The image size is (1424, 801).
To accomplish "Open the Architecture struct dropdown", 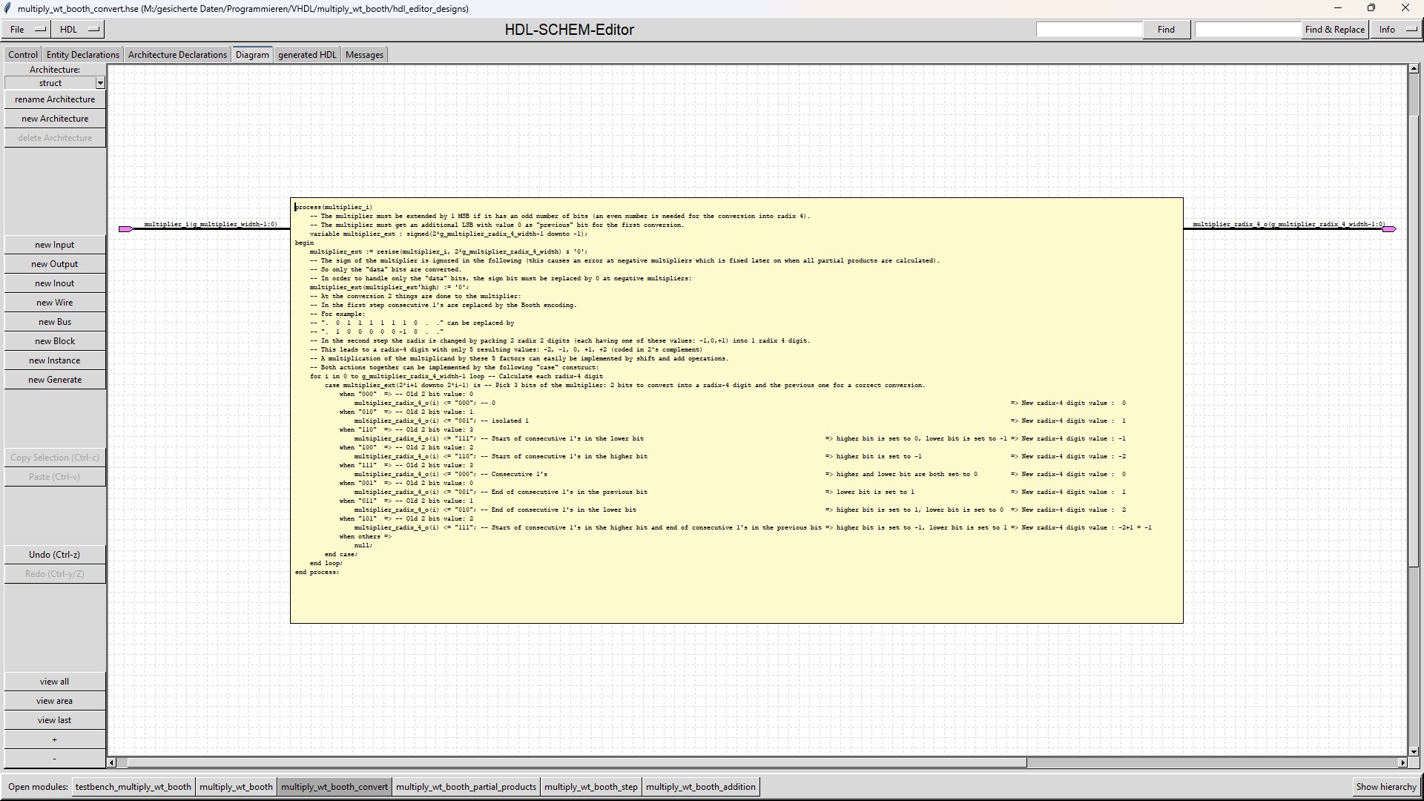I will click(100, 83).
